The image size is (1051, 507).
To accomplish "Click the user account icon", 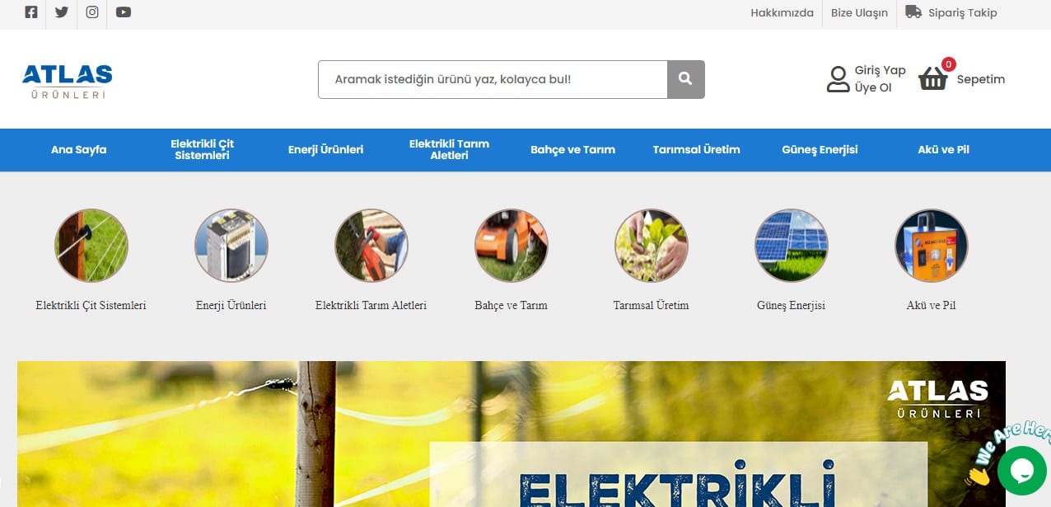I will pyautogui.click(x=838, y=79).
